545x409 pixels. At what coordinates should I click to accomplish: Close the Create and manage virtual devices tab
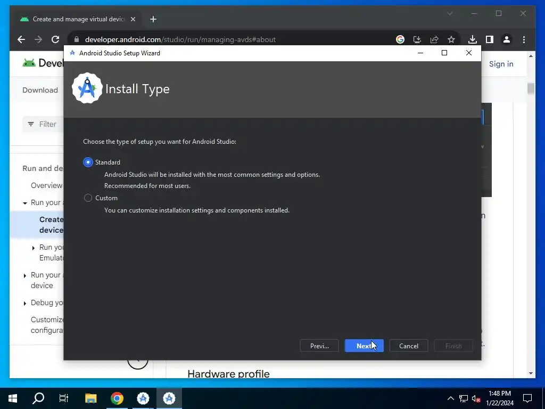(x=133, y=19)
